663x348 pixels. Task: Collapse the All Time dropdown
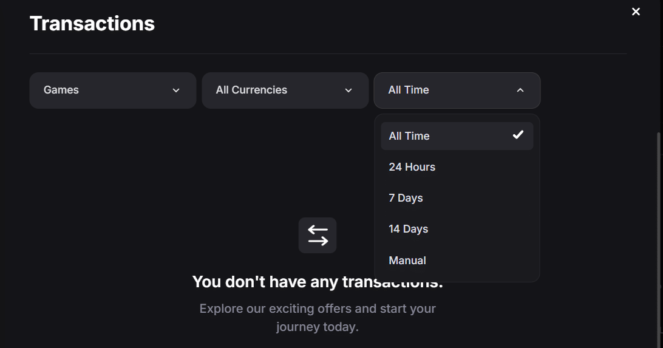pos(457,90)
